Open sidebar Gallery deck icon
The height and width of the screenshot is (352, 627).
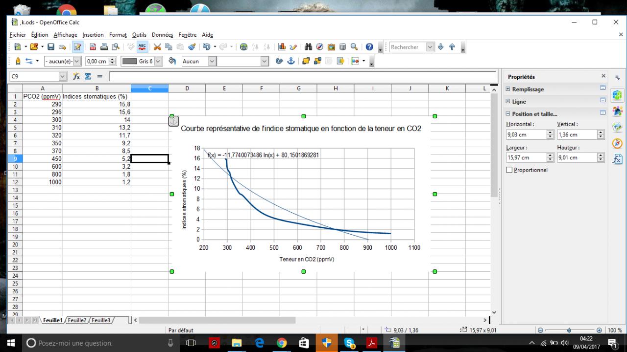coord(618,127)
